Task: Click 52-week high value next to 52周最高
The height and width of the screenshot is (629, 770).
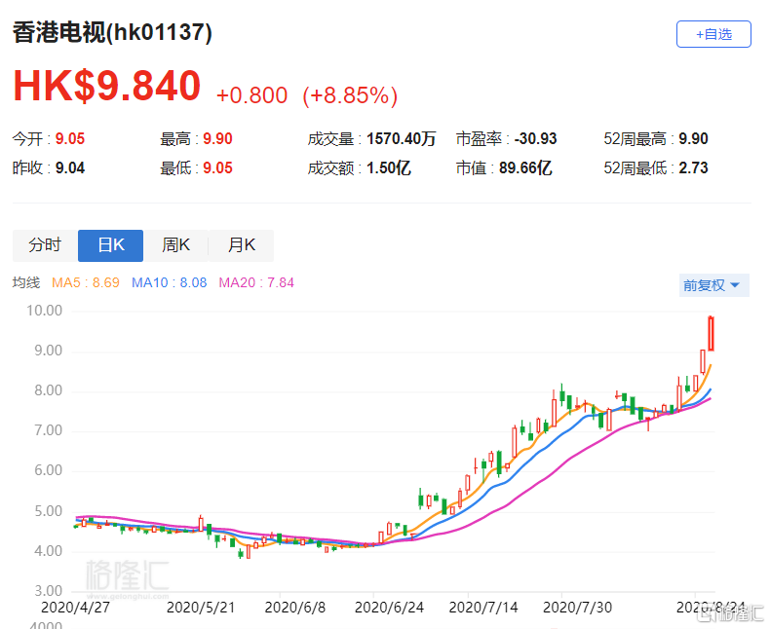Action: coord(693,139)
